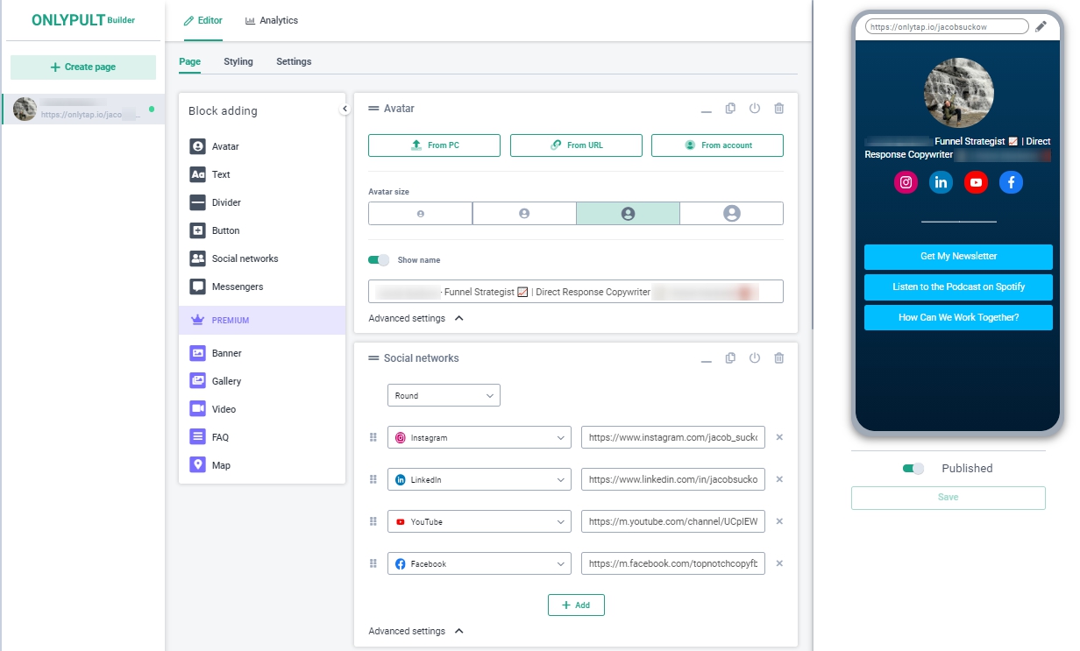Image resolution: width=1080 pixels, height=651 pixels.
Task: Remove the Instagram link row
Action: click(779, 437)
